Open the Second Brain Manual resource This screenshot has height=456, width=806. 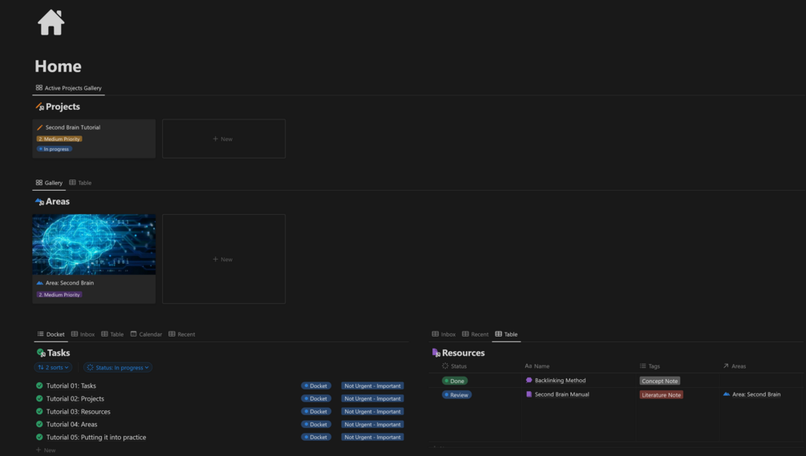click(x=562, y=394)
